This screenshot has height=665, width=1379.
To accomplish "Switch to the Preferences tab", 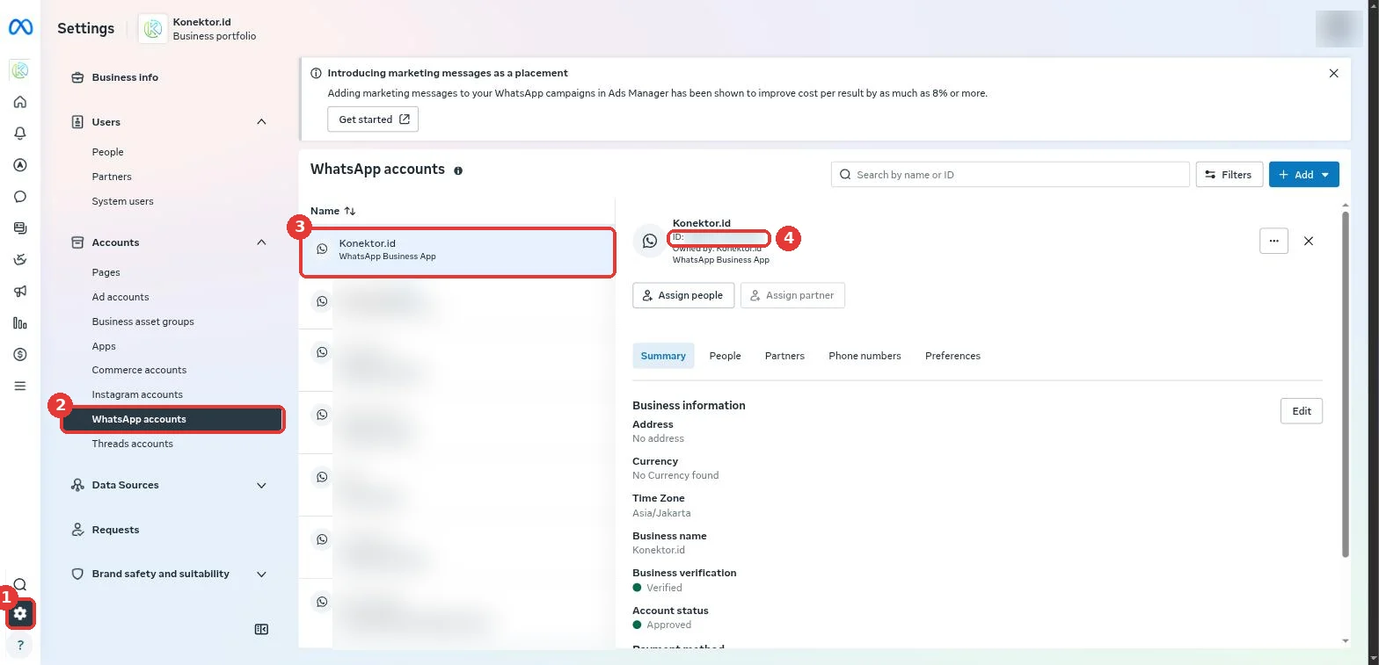I will click(x=952, y=356).
